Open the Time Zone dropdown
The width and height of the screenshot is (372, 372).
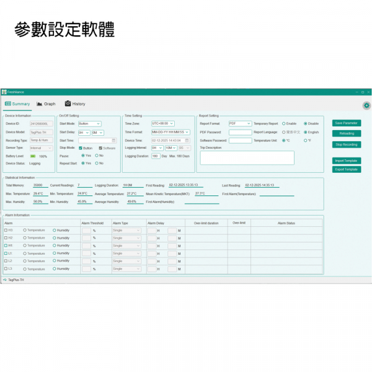click(x=163, y=123)
